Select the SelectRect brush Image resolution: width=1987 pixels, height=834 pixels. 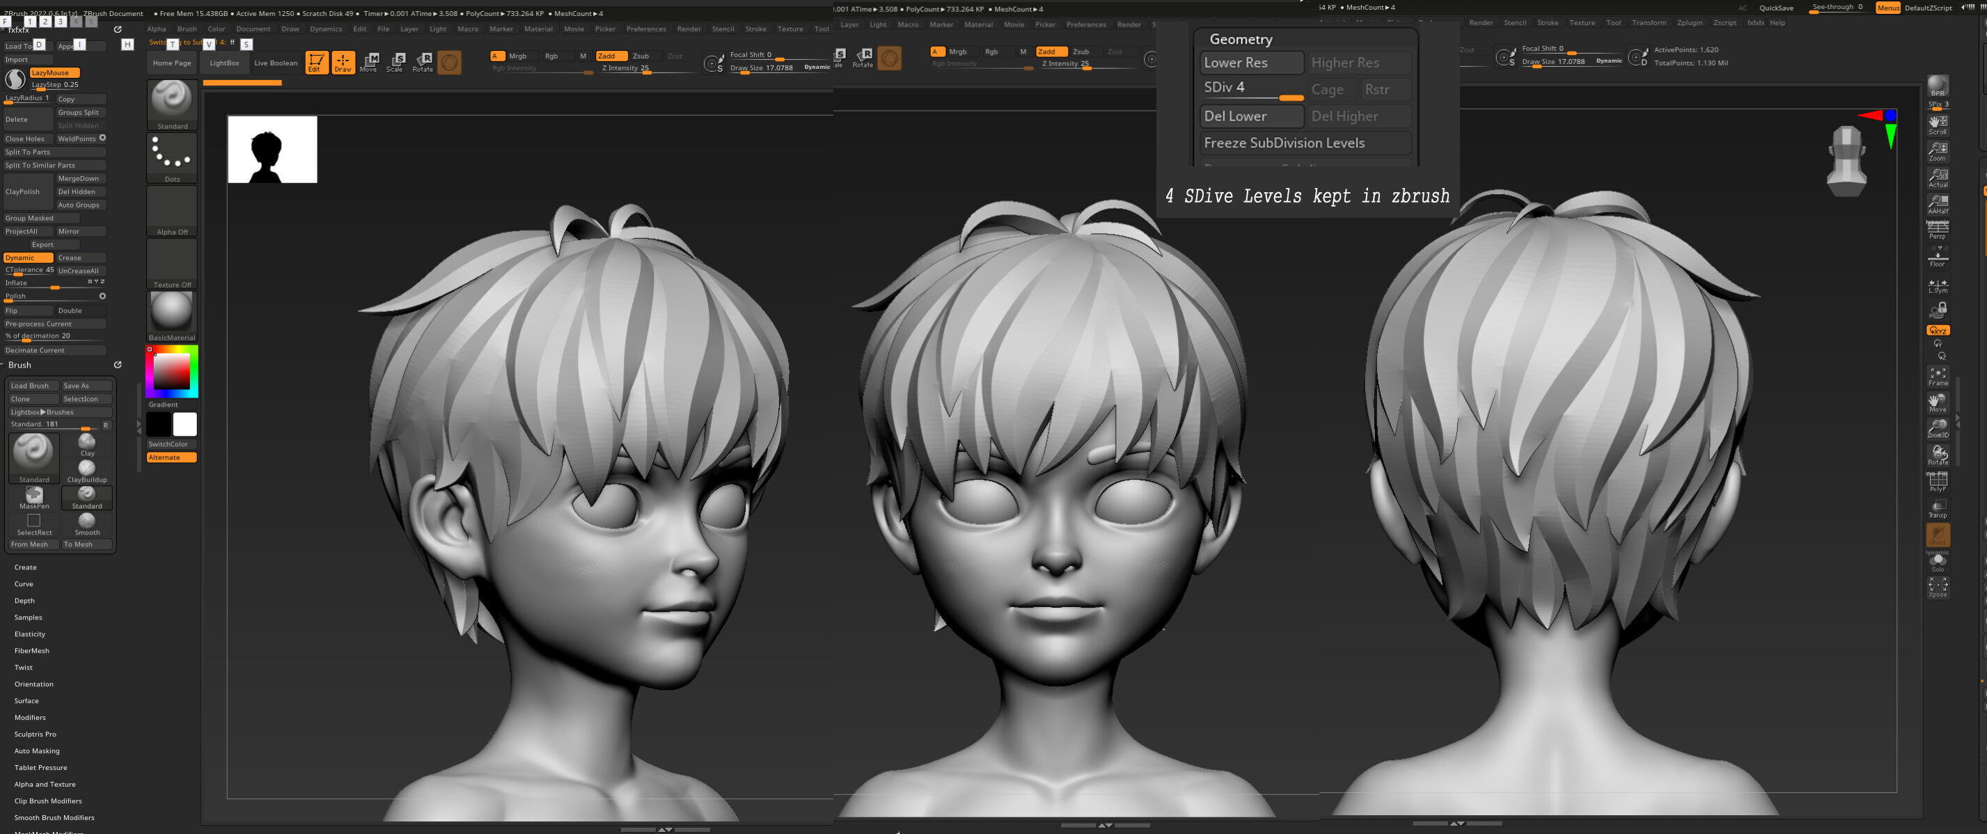(x=34, y=525)
